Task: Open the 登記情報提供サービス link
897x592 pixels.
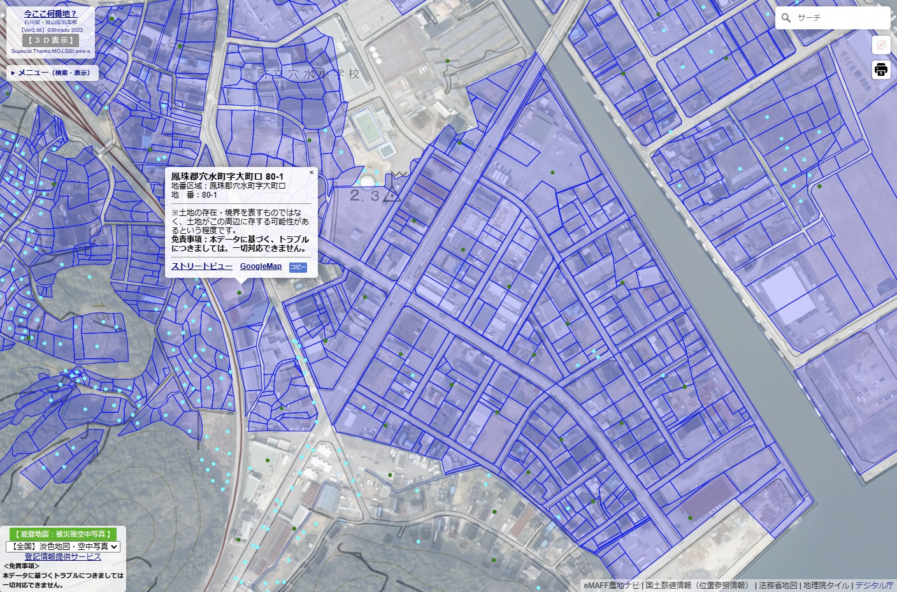Action: (x=62, y=556)
